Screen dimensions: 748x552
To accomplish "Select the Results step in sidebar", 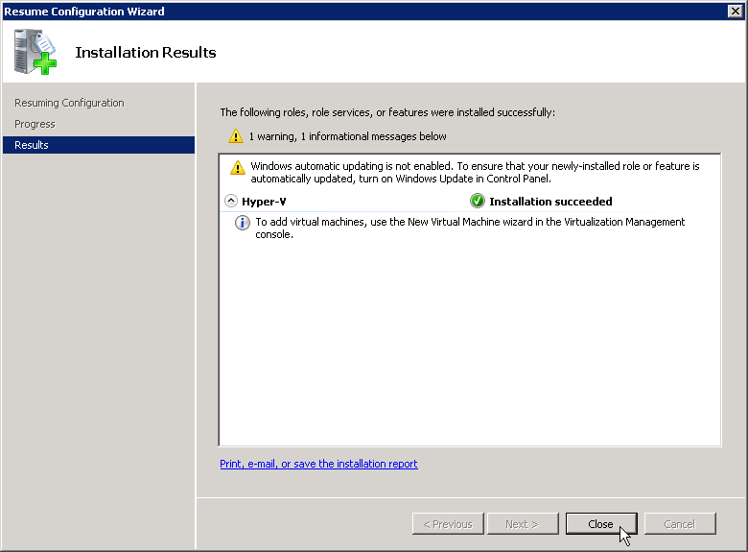I will 99,145.
